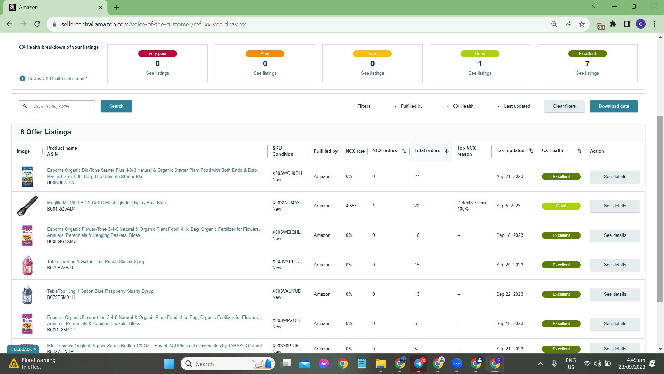Open Chrome three-dot menu
The image size is (664, 374).
click(x=654, y=24)
